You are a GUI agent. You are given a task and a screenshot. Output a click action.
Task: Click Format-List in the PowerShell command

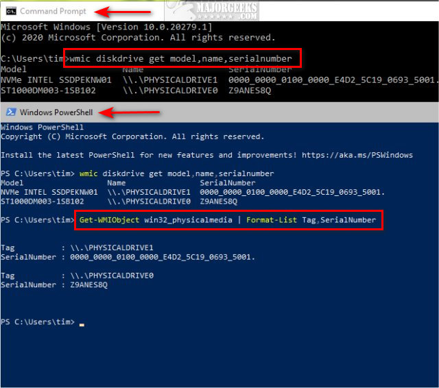[x=272, y=220]
